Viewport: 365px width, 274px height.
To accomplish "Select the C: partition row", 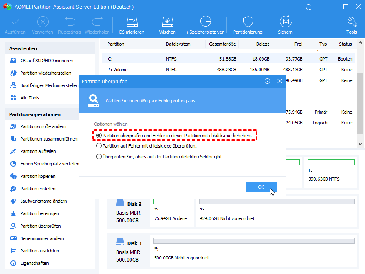I will point(229,59).
